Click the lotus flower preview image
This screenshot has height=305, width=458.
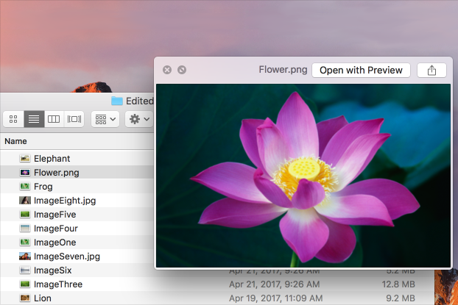[x=303, y=176]
